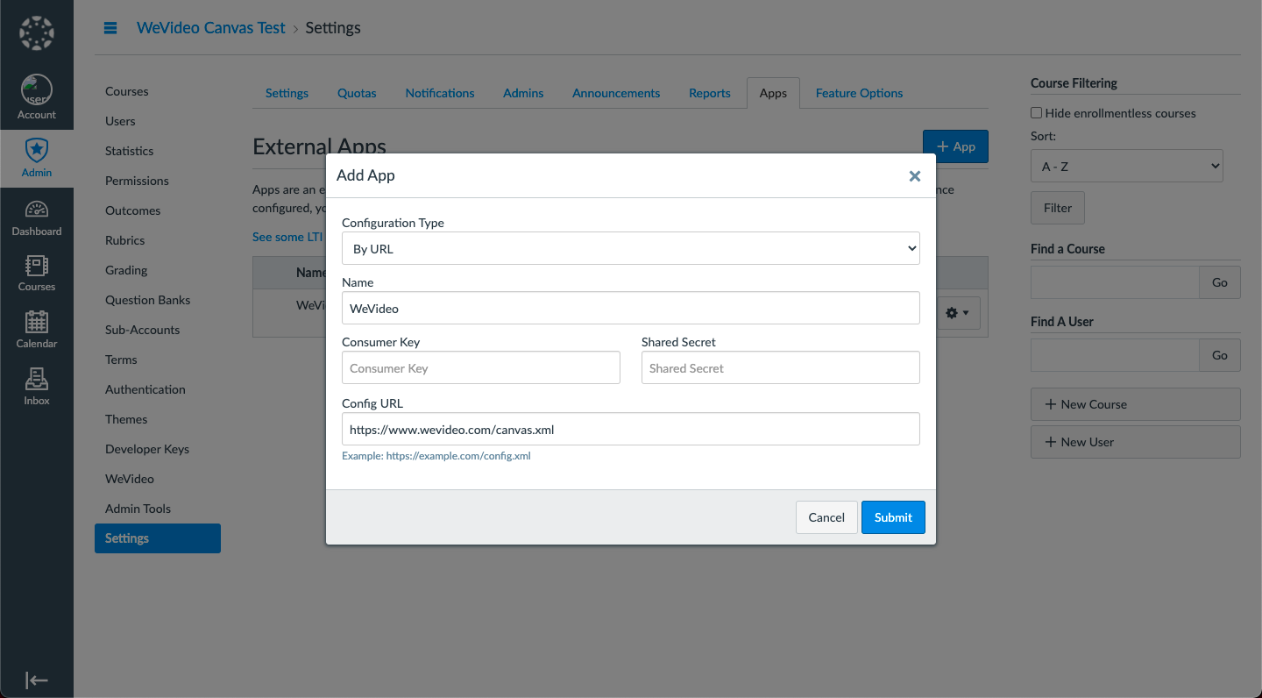This screenshot has width=1262, height=698.
Task: Switch to the Announcements tab
Action: 616,93
